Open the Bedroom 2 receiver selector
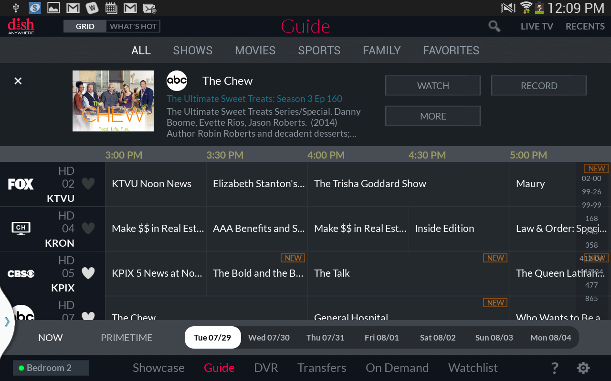Image resolution: width=611 pixels, height=381 pixels. click(51, 368)
